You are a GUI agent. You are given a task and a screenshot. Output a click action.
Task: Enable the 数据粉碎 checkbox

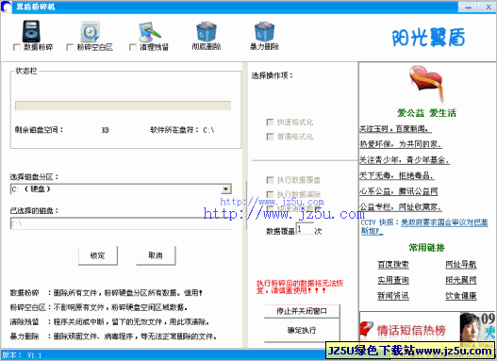click(17, 47)
